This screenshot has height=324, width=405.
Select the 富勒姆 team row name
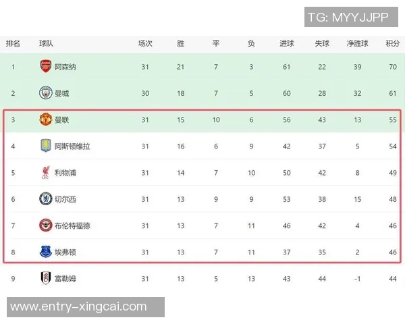65,278
